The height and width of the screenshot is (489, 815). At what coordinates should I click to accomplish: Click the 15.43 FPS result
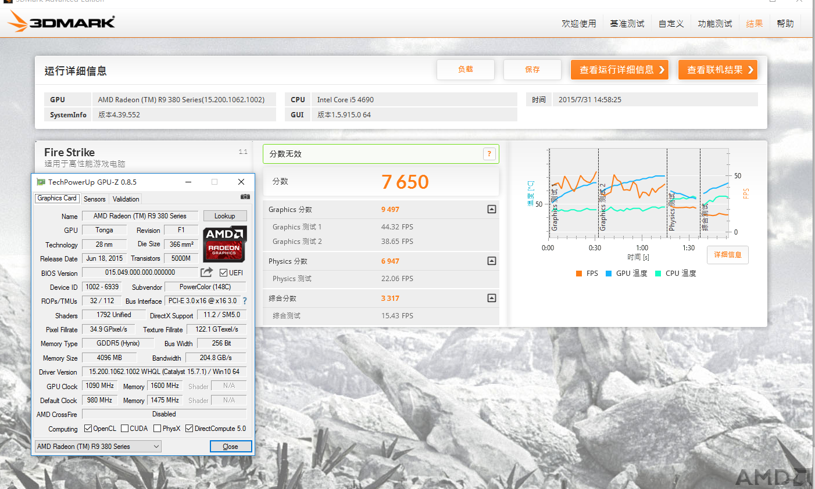pyautogui.click(x=397, y=315)
